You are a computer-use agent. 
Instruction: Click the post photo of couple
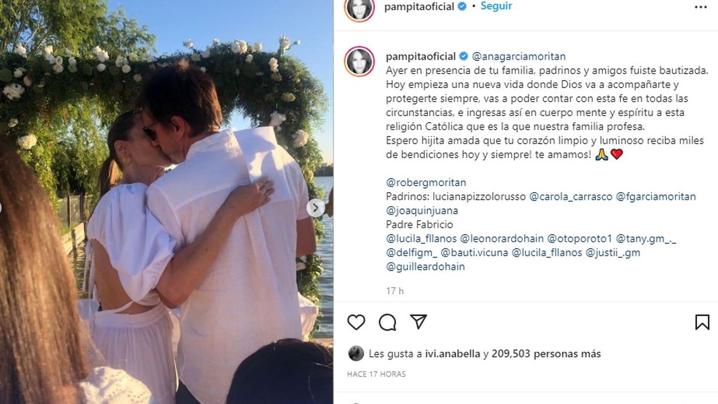(x=166, y=202)
